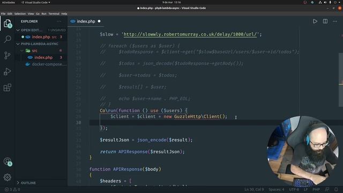Open the Terminal menu
This screenshot has height=193, width=343.
pos(54,13)
